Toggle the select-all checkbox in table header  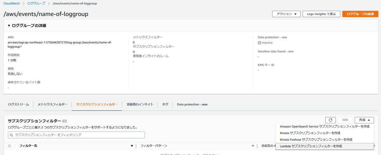10,146
